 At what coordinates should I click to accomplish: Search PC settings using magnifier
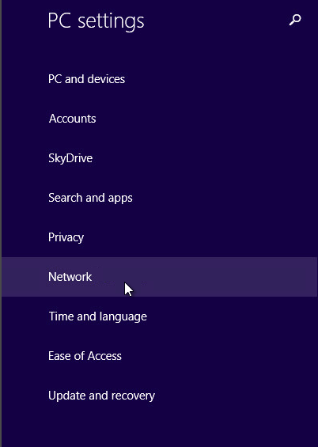[295, 20]
